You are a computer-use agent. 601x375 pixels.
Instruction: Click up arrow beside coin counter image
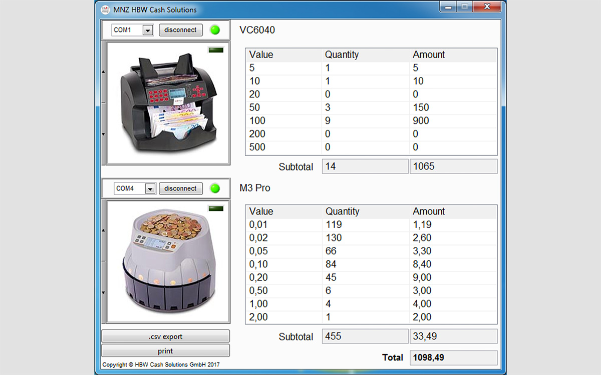tap(104, 230)
